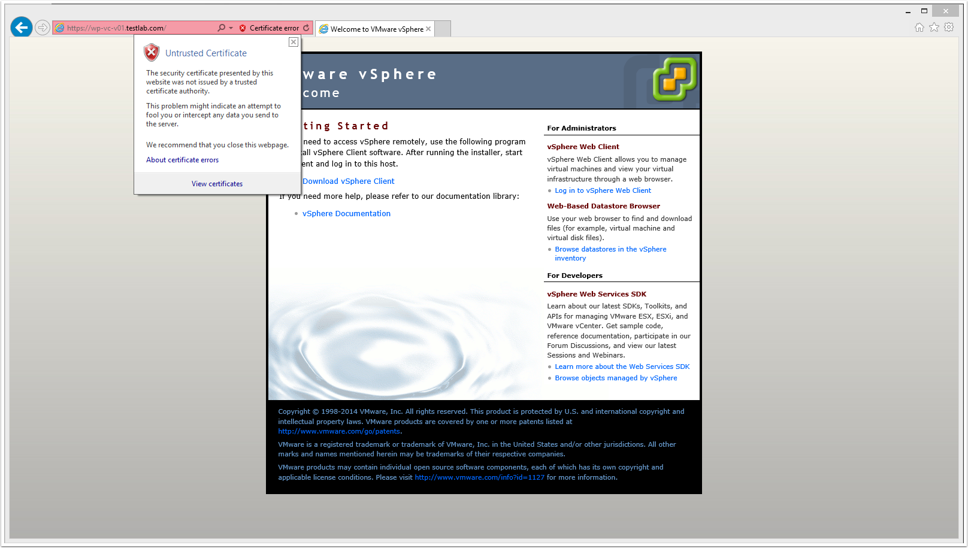Open Learn more about the Web Services SDK

(622, 367)
